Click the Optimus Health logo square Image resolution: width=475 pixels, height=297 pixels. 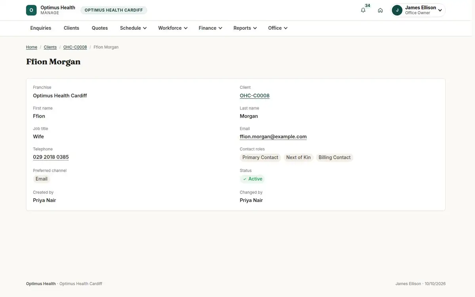[31, 10]
